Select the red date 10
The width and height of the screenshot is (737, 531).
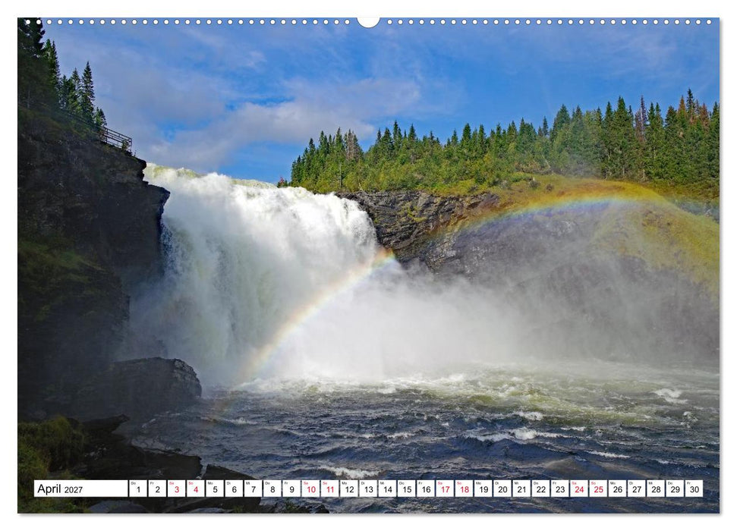coord(310,489)
